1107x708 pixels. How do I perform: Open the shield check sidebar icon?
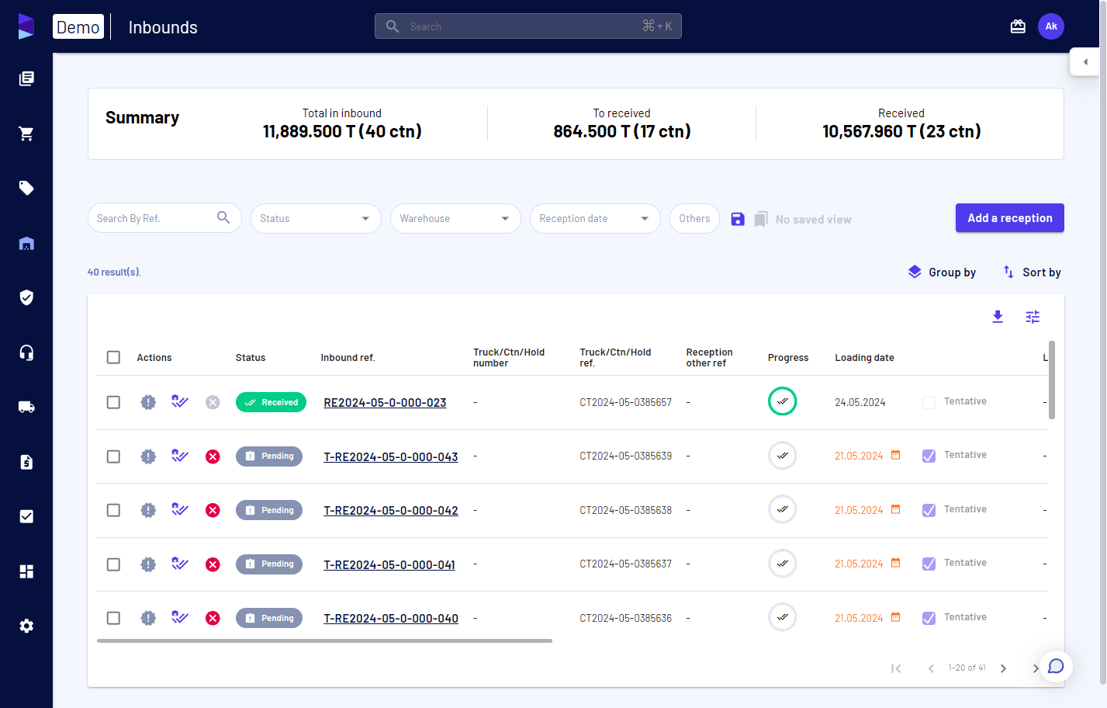pos(26,297)
